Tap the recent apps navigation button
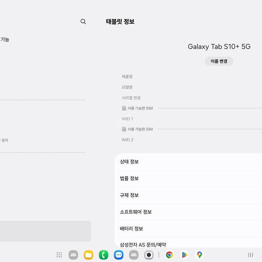The image size is (262, 262). (251, 255)
